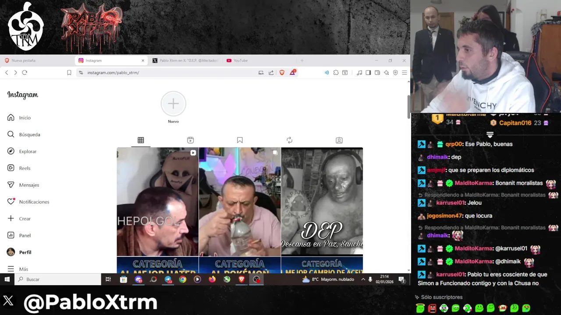This screenshot has height=315, width=561.
Task: Click the share page icon
Action: click(x=271, y=73)
